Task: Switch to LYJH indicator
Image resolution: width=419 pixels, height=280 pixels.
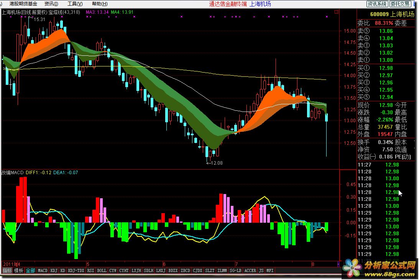Action: [136, 270]
